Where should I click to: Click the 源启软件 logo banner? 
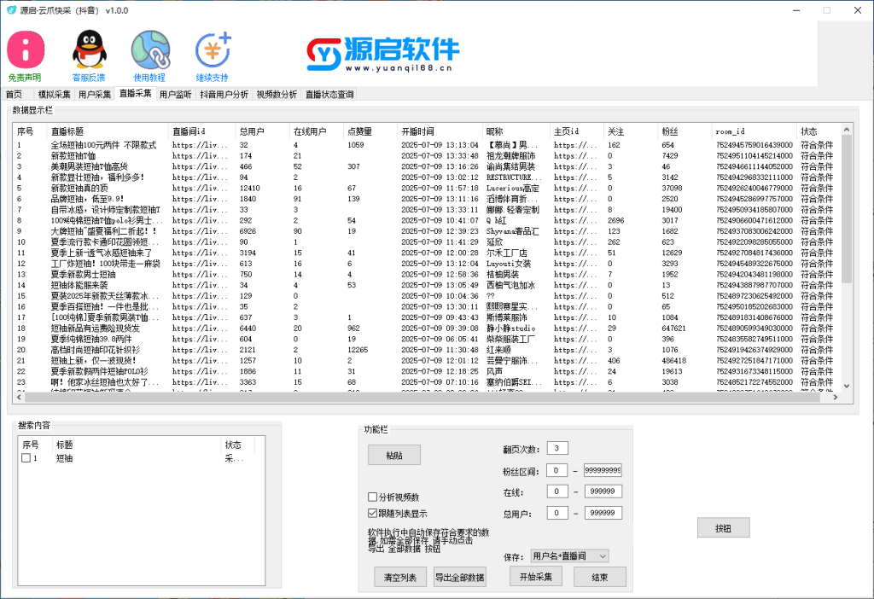tap(382, 53)
